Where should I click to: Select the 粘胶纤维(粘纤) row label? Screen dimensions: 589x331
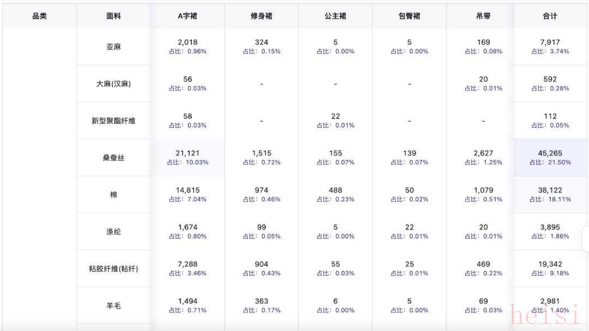tap(113, 269)
